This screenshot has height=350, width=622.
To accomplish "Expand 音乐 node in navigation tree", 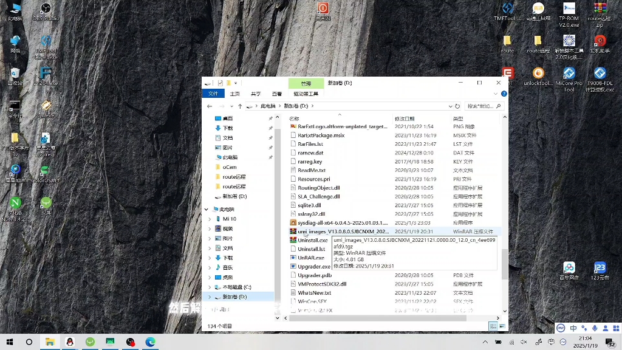I will 210,267.
